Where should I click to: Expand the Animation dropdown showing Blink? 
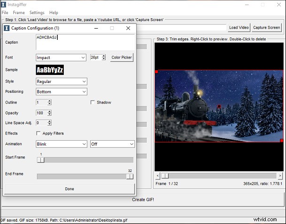(x=61, y=144)
